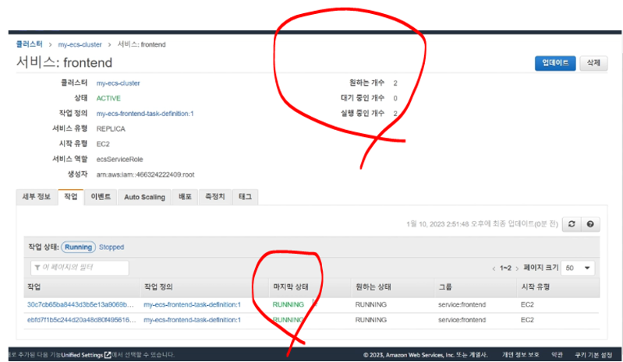Open the 측정치 tab
The height and width of the screenshot is (362, 623).
point(215,197)
